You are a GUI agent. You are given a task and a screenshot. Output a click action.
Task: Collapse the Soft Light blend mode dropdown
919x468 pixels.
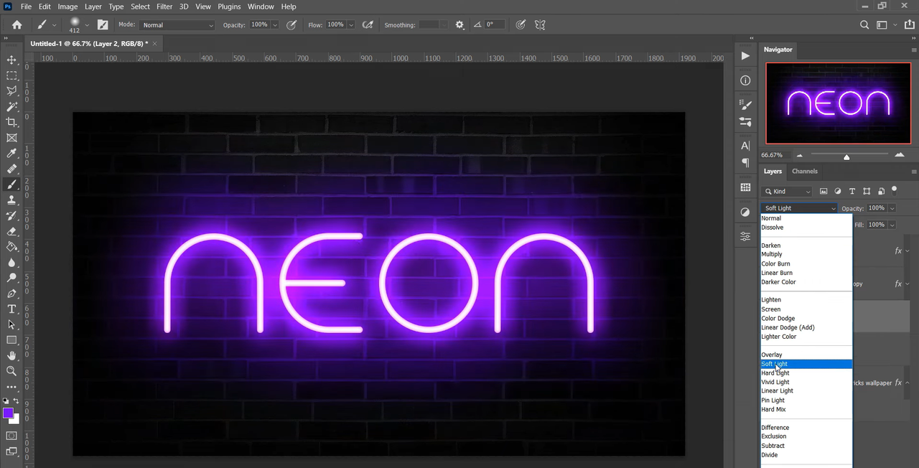point(799,208)
